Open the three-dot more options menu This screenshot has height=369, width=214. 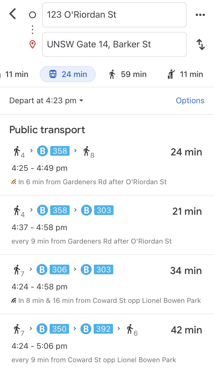[200, 15]
